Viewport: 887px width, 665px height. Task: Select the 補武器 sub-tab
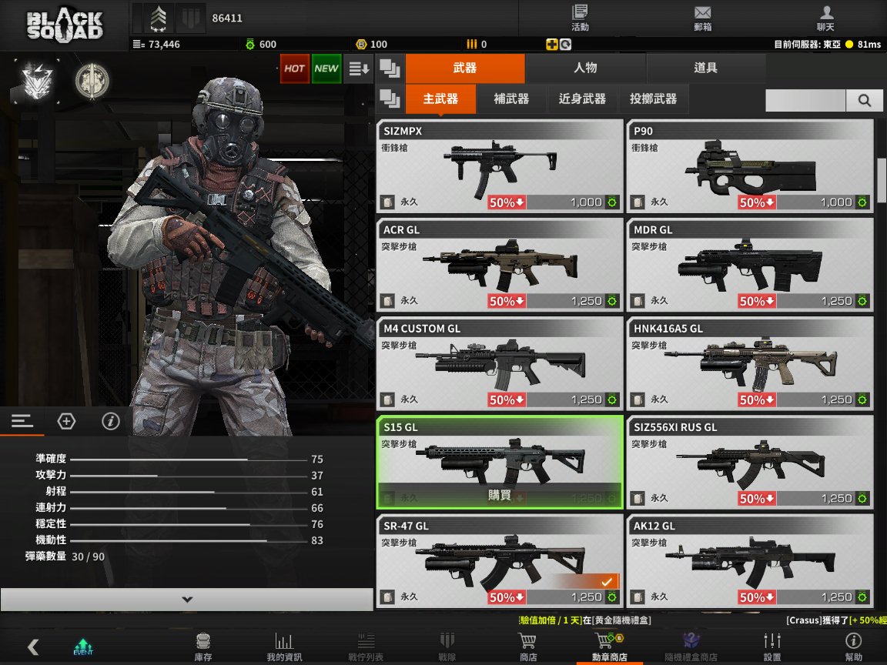511,99
